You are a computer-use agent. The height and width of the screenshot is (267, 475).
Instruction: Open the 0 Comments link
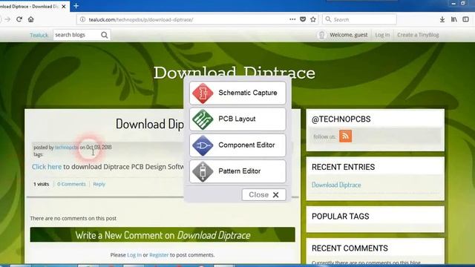pyautogui.click(x=71, y=184)
